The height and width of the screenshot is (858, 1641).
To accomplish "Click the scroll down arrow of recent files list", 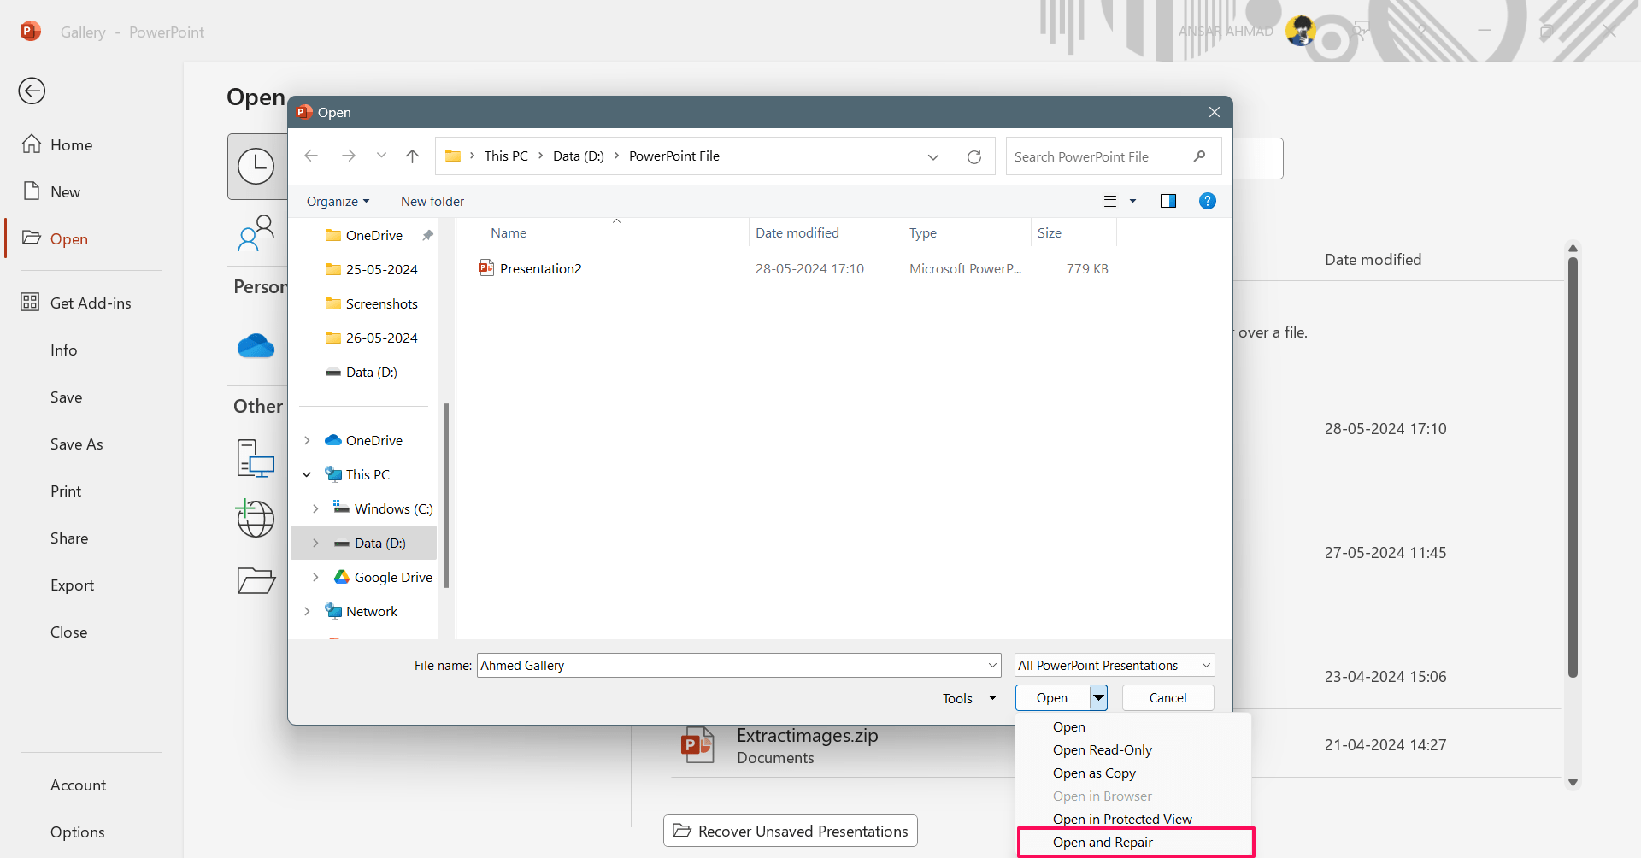I will coord(1573,782).
